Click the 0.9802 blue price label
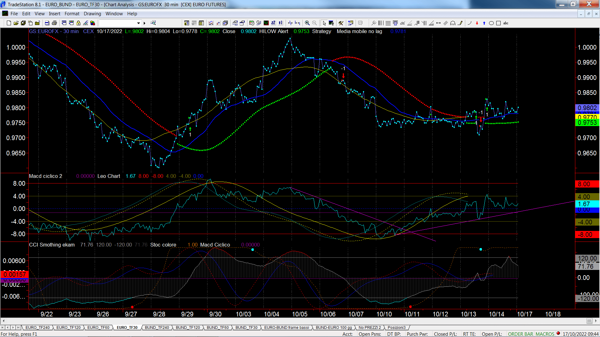Screen dimensions: 600x337 (587, 108)
